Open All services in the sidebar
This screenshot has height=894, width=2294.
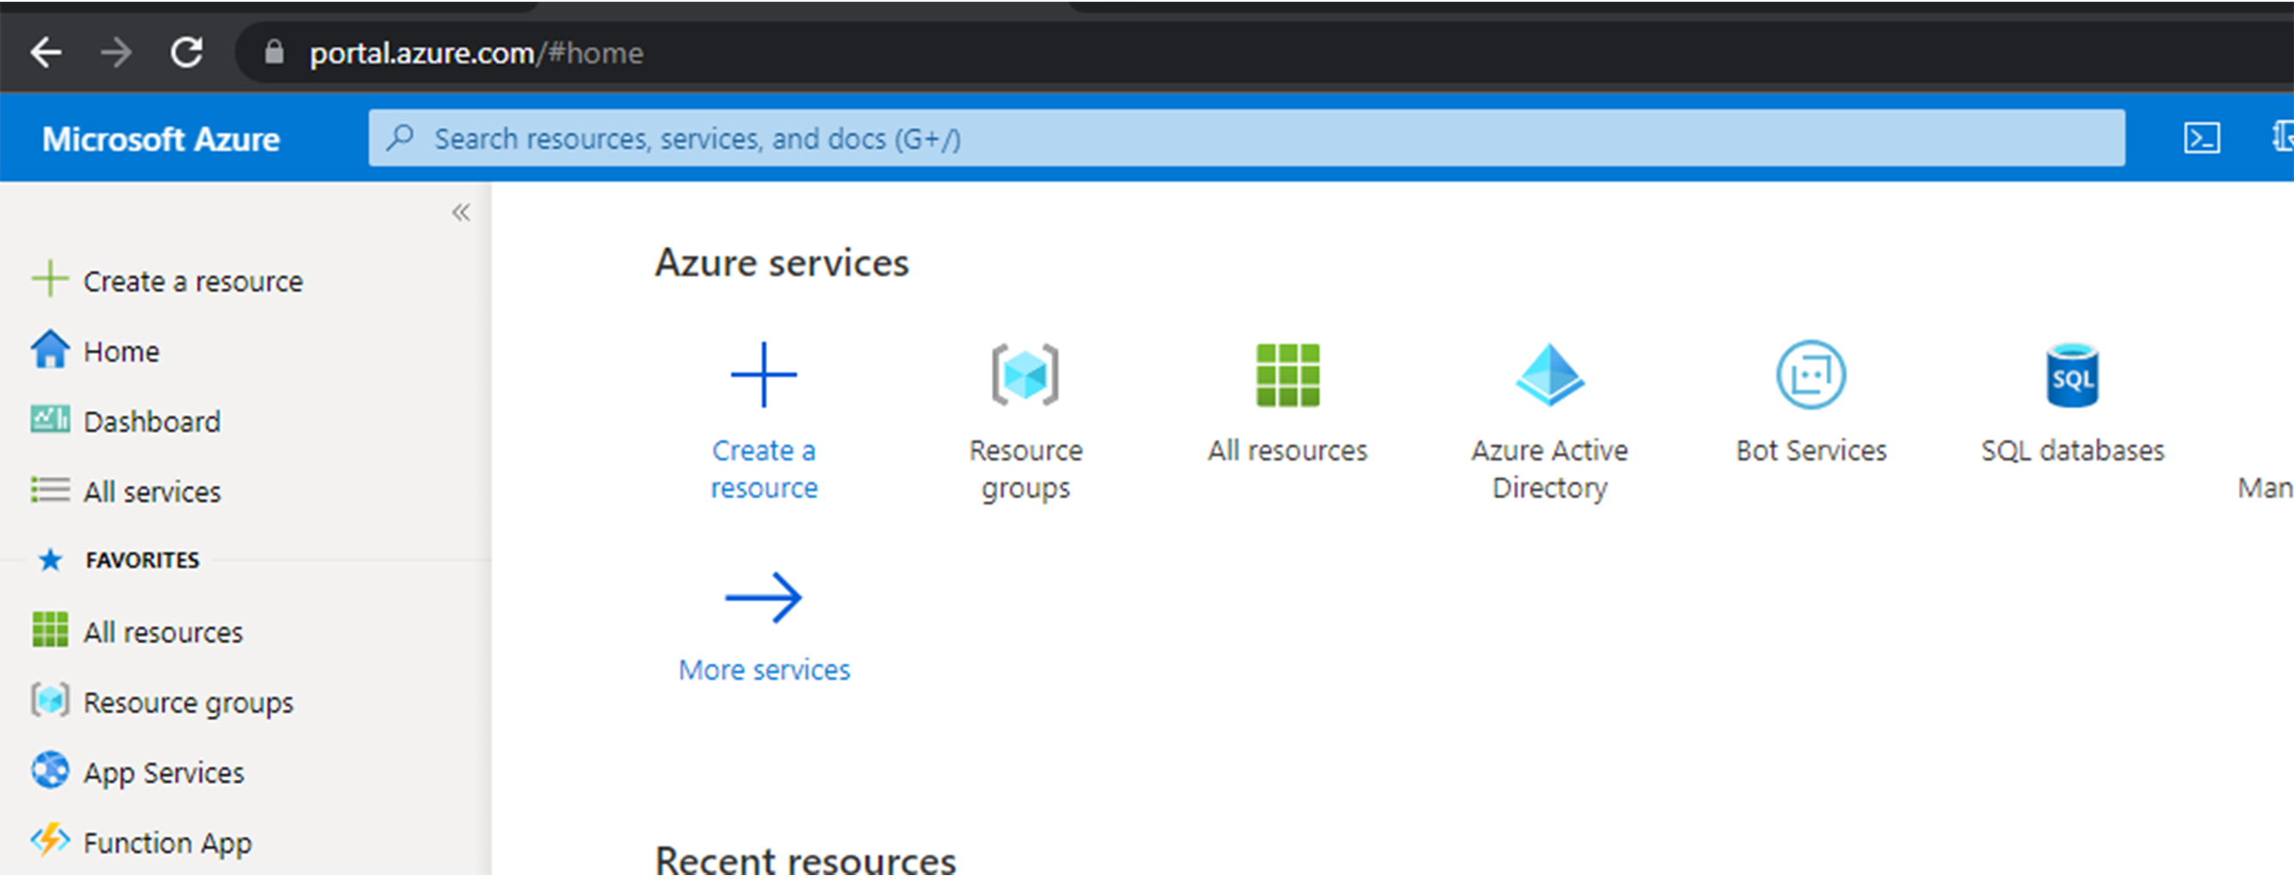(x=151, y=492)
